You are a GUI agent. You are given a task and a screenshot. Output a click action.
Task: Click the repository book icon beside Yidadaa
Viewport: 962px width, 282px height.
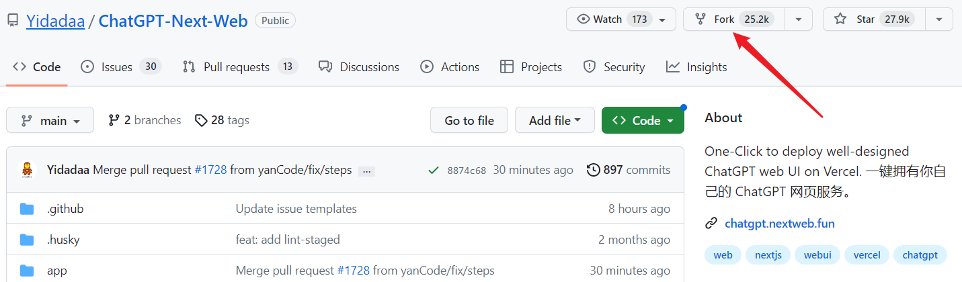13,21
